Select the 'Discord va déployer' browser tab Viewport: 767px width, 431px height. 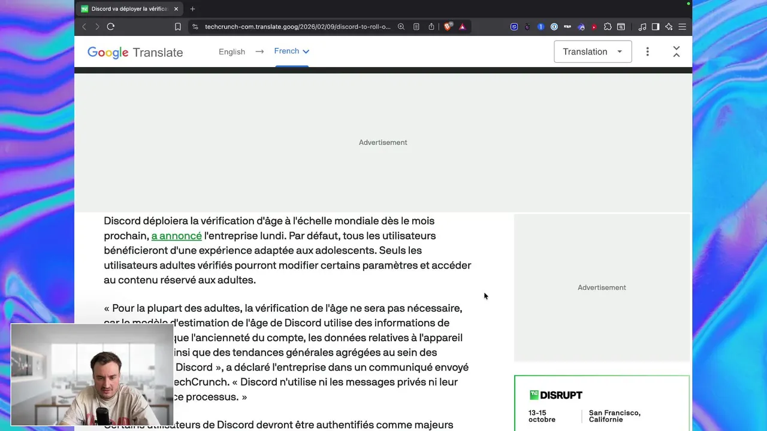point(129,9)
